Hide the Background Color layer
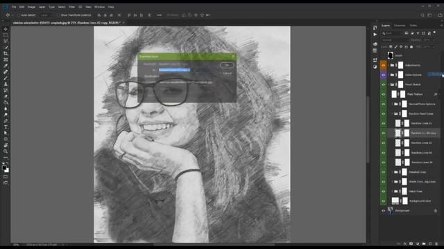Viewport: 444px width, 249px height. point(384,201)
